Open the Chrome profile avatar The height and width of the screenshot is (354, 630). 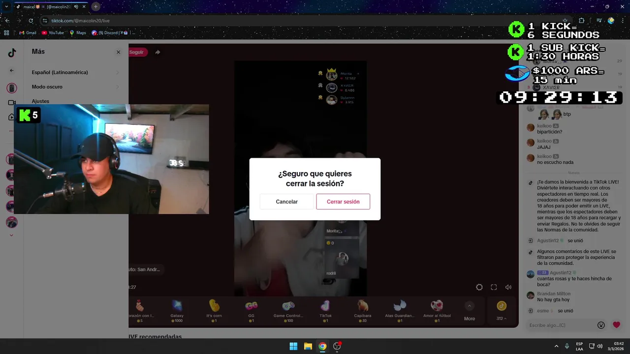[611, 21]
